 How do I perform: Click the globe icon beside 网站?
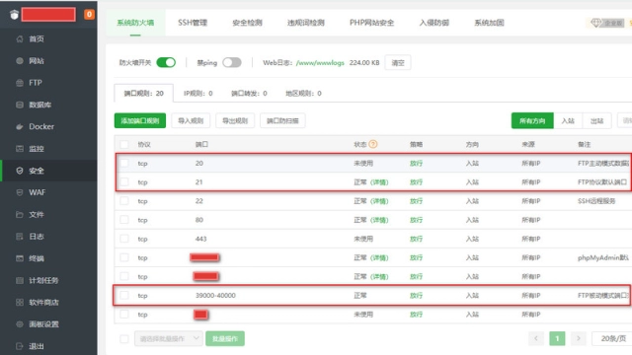click(20, 61)
